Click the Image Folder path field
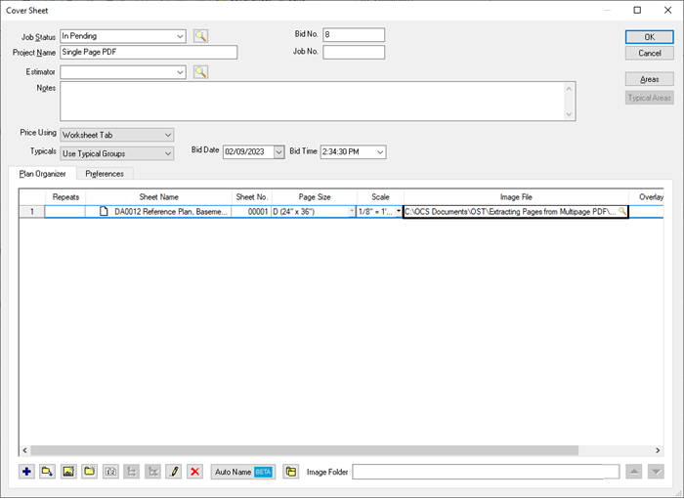684x499 pixels. (x=486, y=472)
